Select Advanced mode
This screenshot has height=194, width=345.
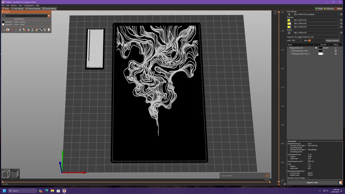point(329,9)
